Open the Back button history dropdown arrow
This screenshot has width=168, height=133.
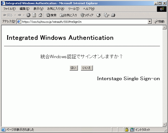(x=15, y=15)
